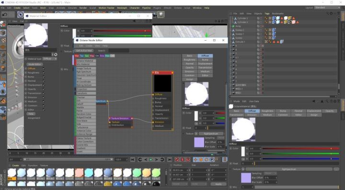345x190 pixels.
Task: Play the animation forward
Action: tap(151, 160)
